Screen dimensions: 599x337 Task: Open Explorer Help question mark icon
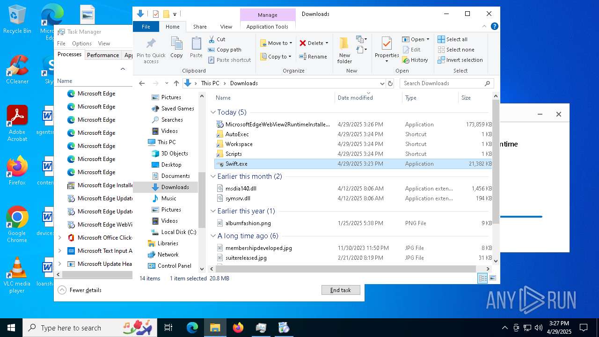495,27
